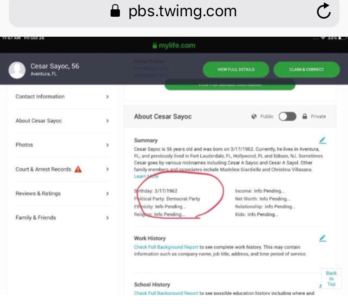The height and width of the screenshot is (308, 348).
Task: Tap the battery indicator in status bar
Action: [x=342, y=38]
